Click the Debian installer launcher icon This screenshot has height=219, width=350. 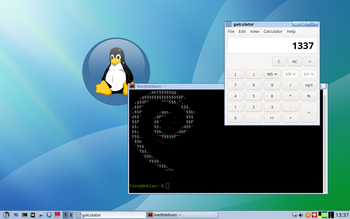tap(58, 215)
